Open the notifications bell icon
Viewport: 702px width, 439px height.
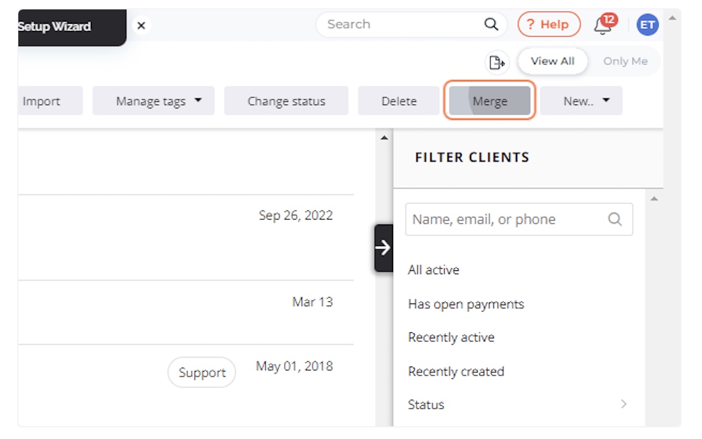point(602,26)
